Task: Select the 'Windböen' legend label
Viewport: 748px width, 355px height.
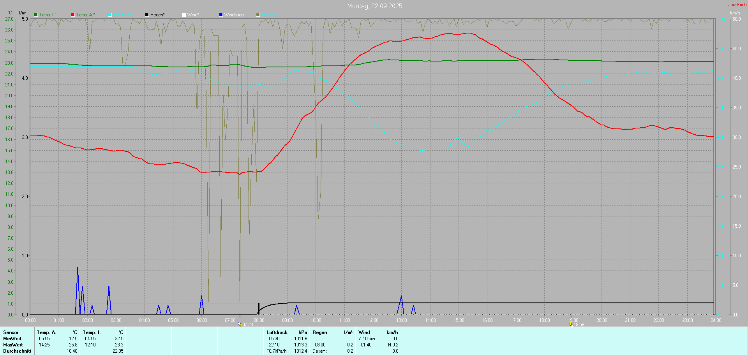Action: [x=234, y=15]
